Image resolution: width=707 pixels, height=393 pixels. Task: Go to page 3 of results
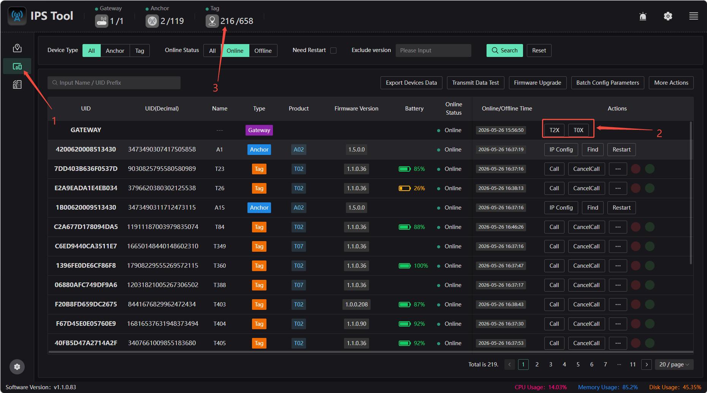(x=551, y=365)
